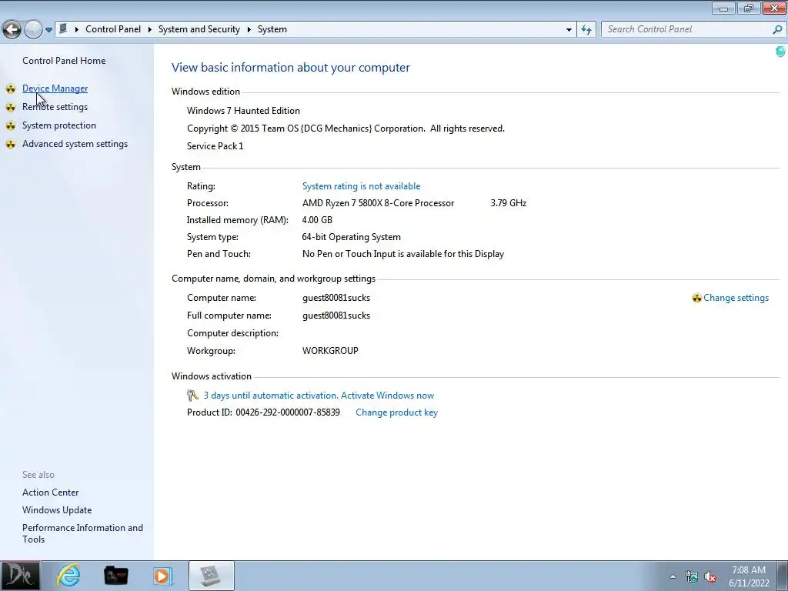Viewport: 788px width, 591px height.
Task: Open System rating is not available link
Action: [362, 186]
